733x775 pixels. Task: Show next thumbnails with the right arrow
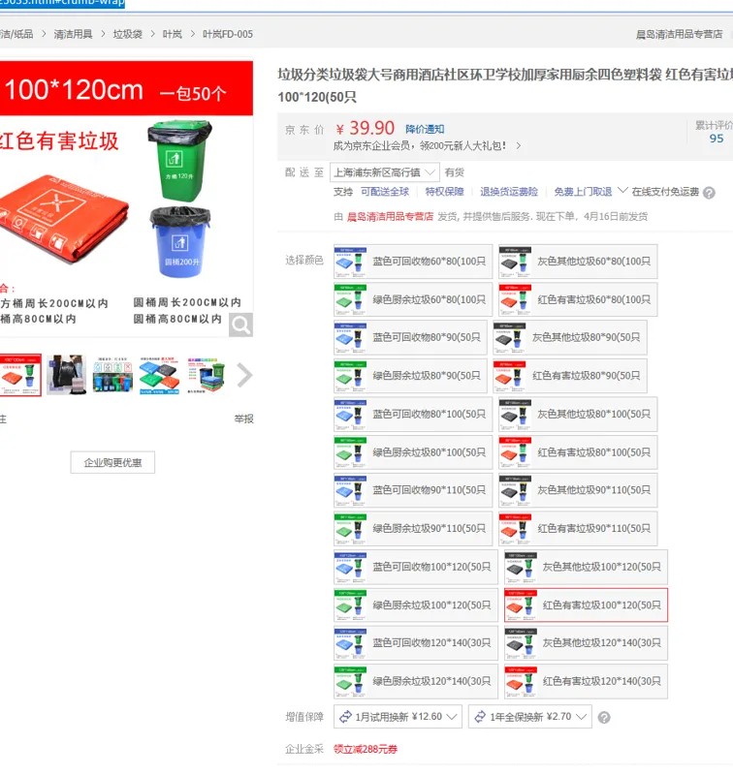click(244, 375)
